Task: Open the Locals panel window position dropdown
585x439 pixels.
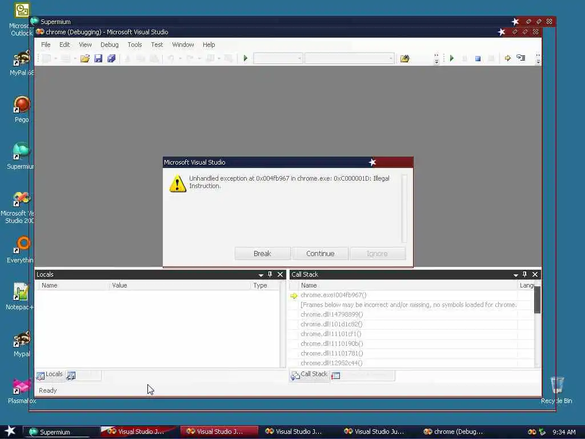Action: [x=261, y=275]
